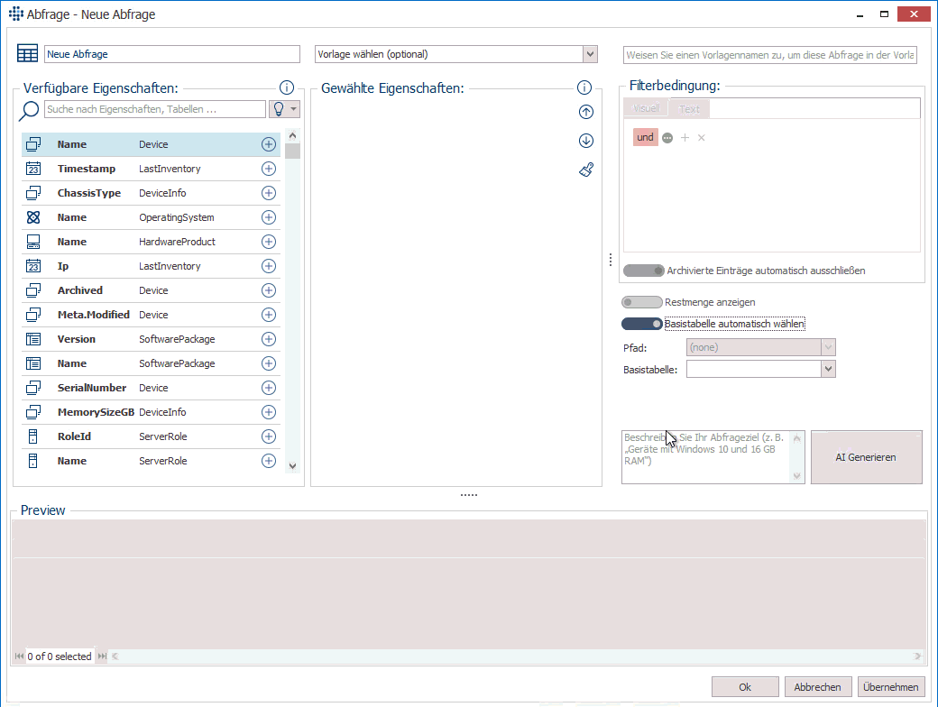Add ChassisType property using plus icon
The image size is (938, 707).
(268, 193)
